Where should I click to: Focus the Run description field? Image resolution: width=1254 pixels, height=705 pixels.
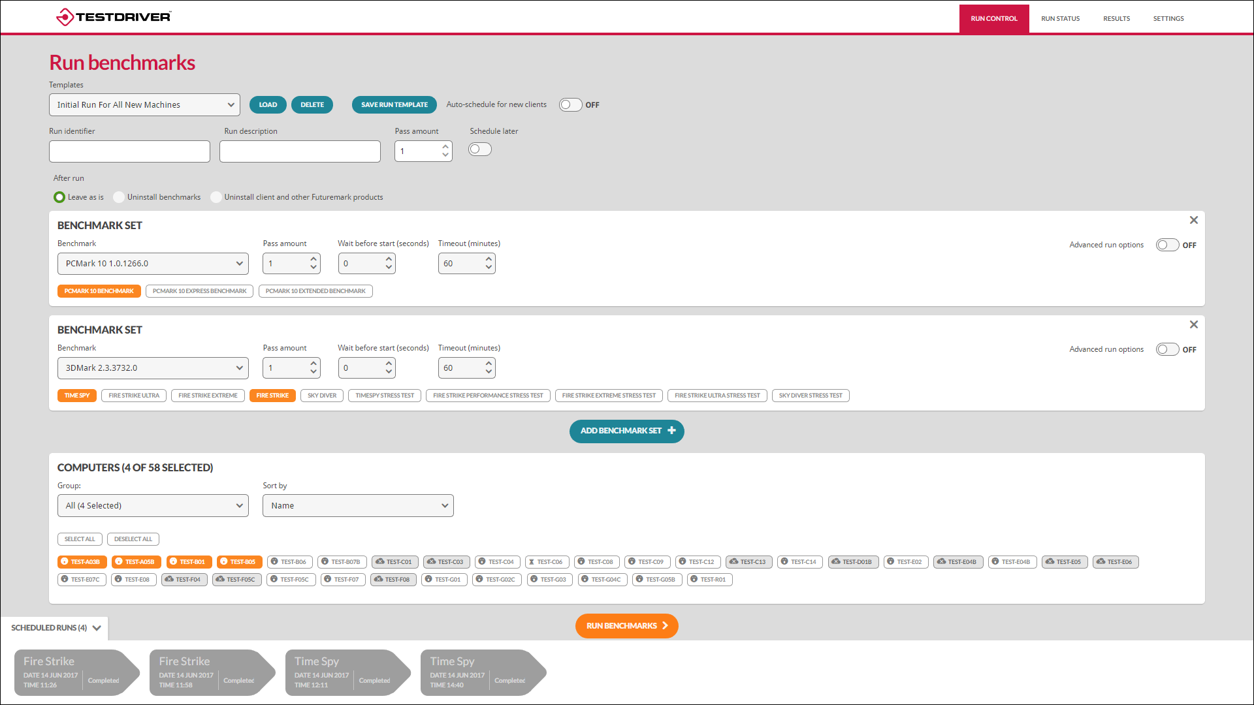300,151
